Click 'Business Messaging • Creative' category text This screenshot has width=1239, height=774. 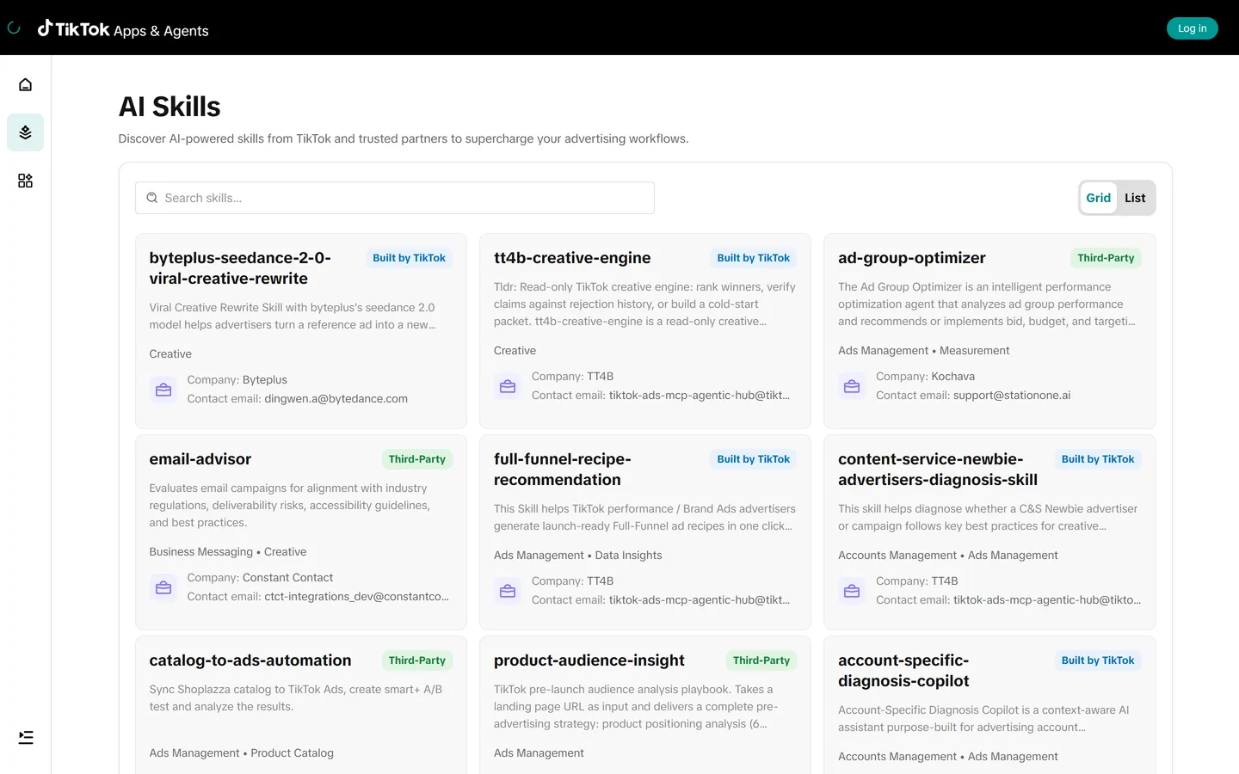pyautogui.click(x=228, y=552)
